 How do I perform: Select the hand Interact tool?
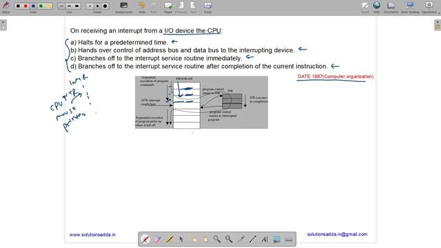193,239
